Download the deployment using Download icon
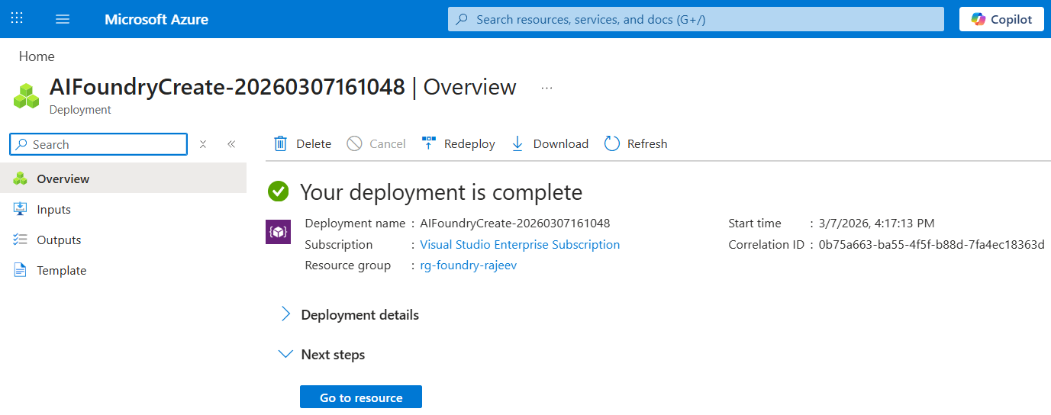 (x=517, y=143)
